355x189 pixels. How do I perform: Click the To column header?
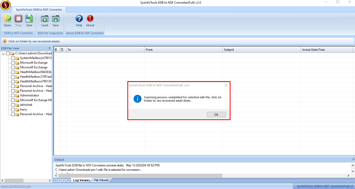click(x=105, y=50)
